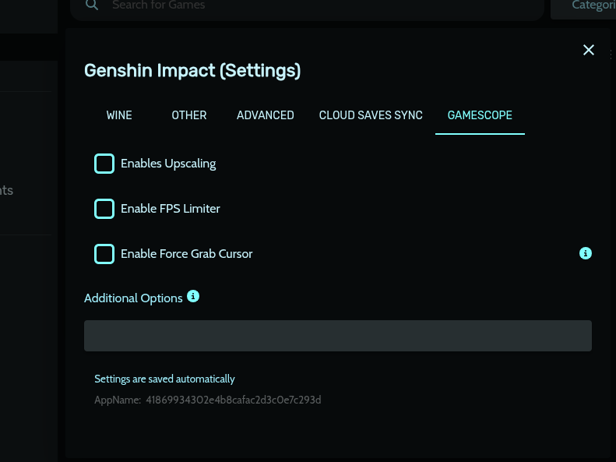Screen dimensions: 616x462
Task: Switch to the WINE tab
Action: (x=119, y=115)
